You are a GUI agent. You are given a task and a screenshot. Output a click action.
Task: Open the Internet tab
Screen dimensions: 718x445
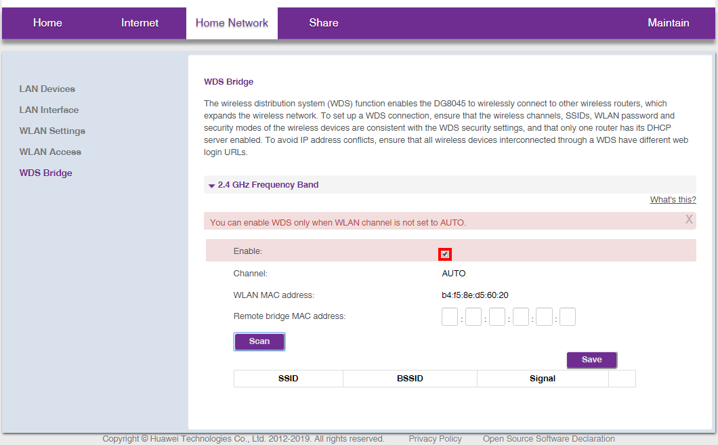[x=140, y=22]
